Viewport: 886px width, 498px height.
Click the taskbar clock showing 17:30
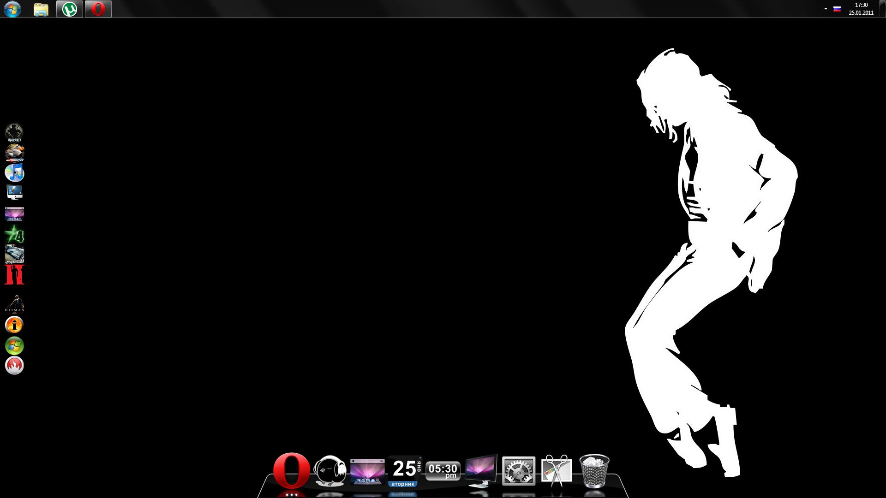coord(861,9)
